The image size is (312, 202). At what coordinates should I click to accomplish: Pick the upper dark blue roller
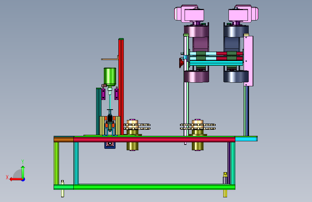click(236, 31)
